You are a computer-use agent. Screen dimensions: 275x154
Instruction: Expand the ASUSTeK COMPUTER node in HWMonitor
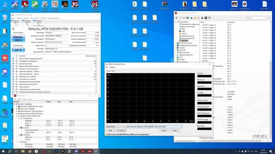click(x=17, y=107)
